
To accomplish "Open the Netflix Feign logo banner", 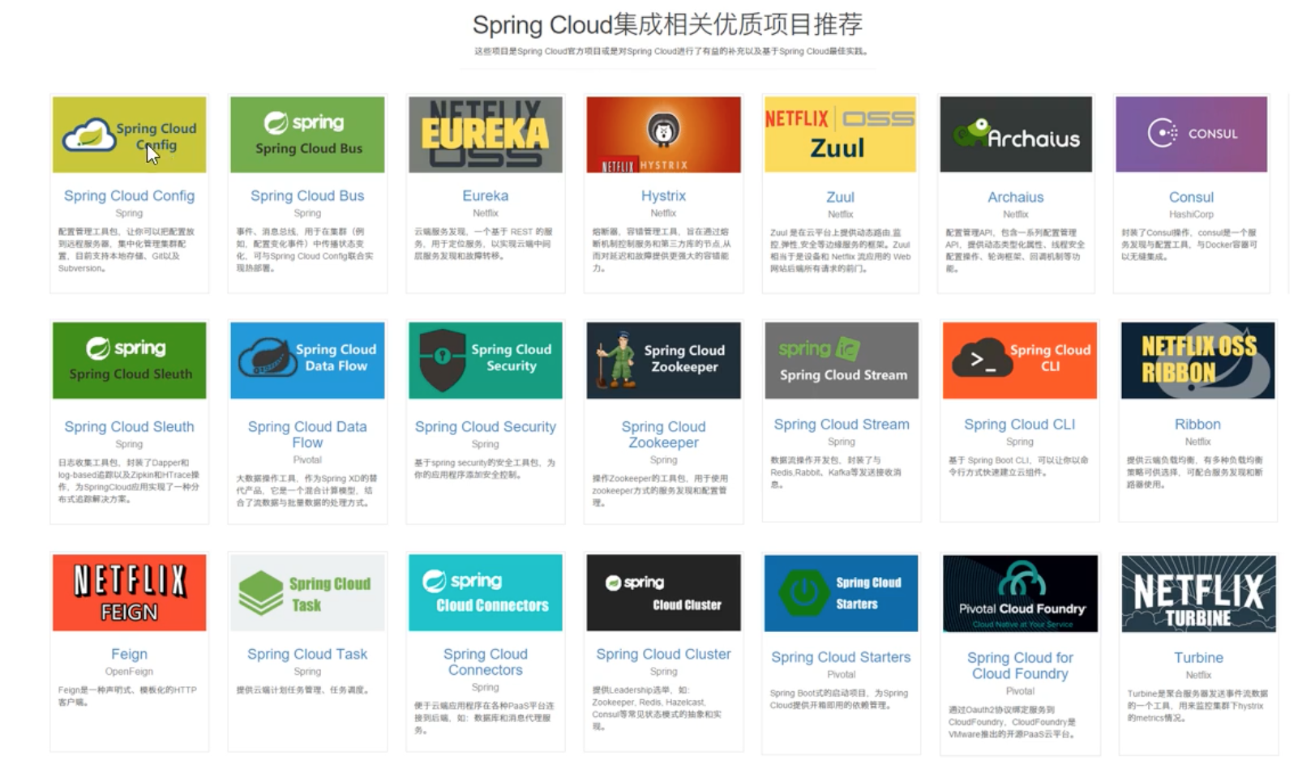I will click(x=129, y=592).
